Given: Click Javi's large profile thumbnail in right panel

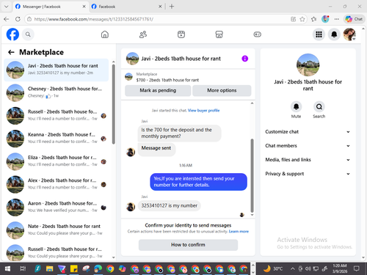Looking at the screenshot, I should tap(308, 65).
